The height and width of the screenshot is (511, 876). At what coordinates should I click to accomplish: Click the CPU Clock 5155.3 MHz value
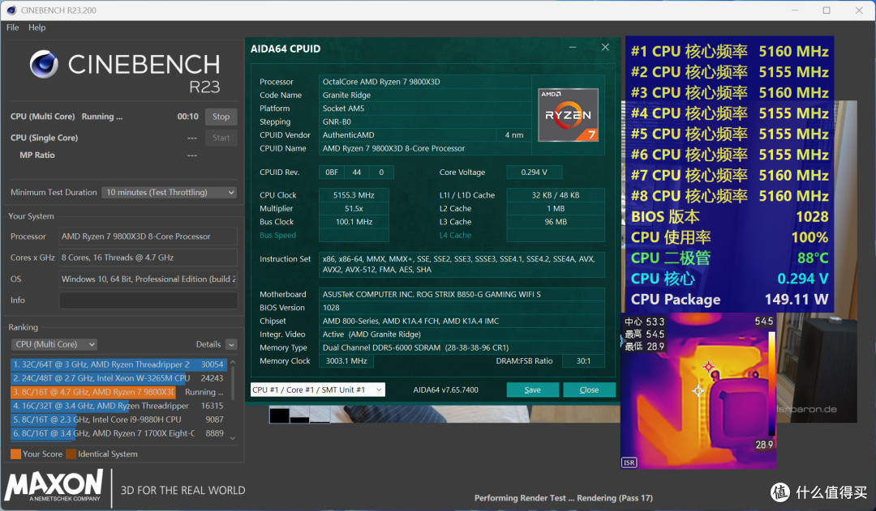point(354,195)
